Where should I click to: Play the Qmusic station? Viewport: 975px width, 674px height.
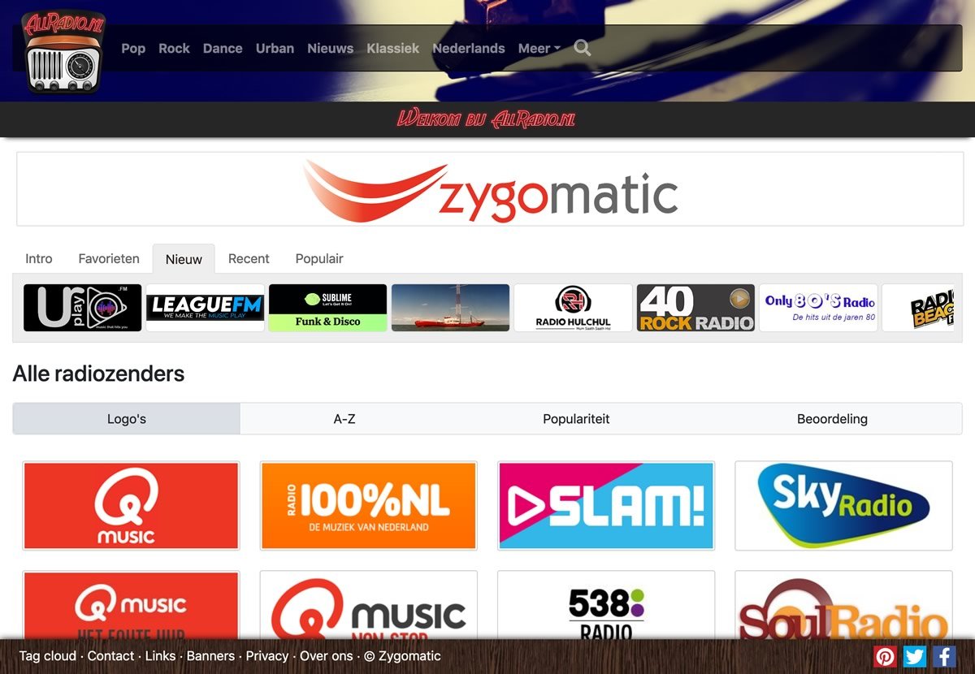[x=131, y=506]
